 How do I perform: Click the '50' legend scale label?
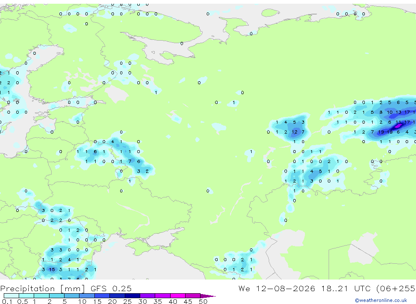tap(203, 302)
